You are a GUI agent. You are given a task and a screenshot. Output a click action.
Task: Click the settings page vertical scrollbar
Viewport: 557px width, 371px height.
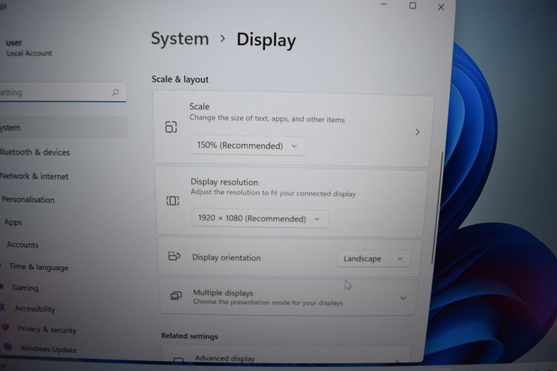(437, 207)
